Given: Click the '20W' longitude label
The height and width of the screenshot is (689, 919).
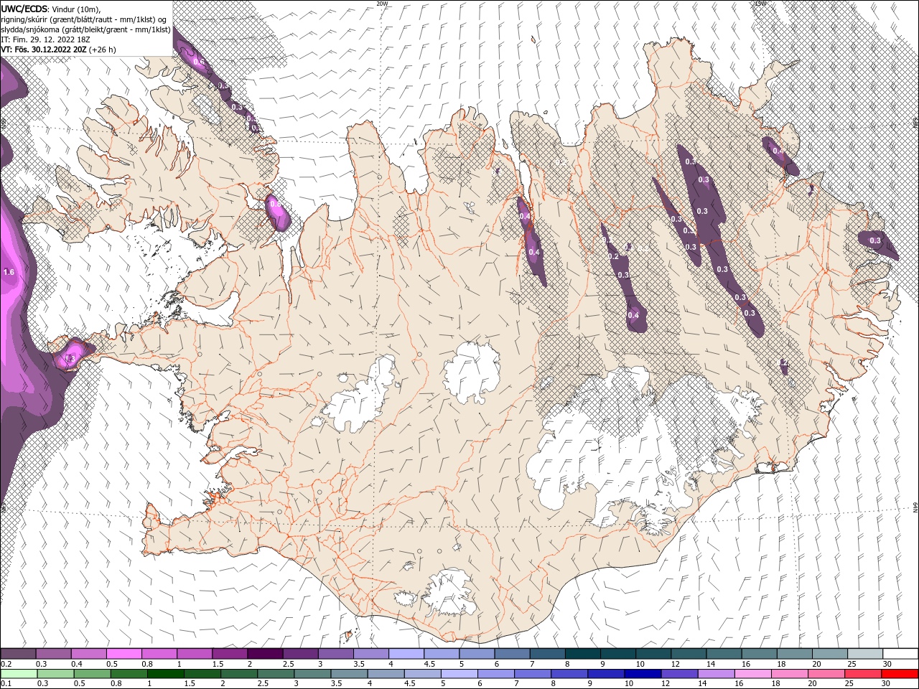Looking at the screenshot, I should 382,4.
